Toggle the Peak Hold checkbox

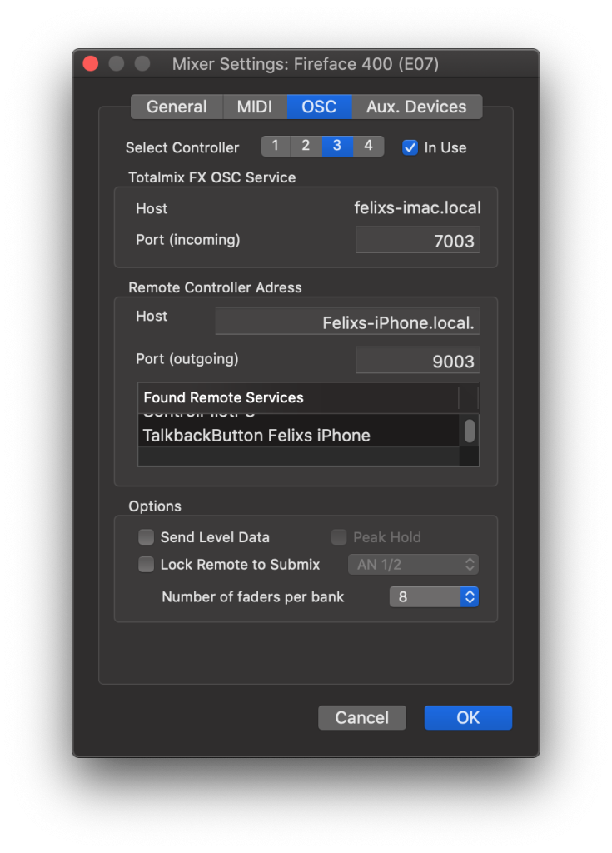[339, 537]
